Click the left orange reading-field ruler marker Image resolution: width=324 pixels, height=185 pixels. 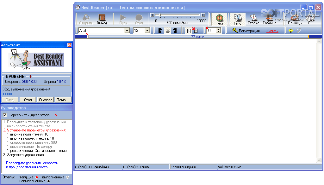click(x=88, y=37)
